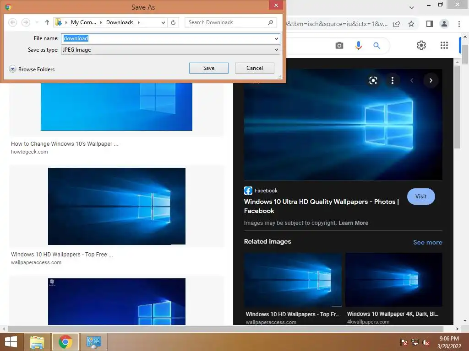
Task: Open Windows 10 HD Wallpapers result image
Action: 117,206
